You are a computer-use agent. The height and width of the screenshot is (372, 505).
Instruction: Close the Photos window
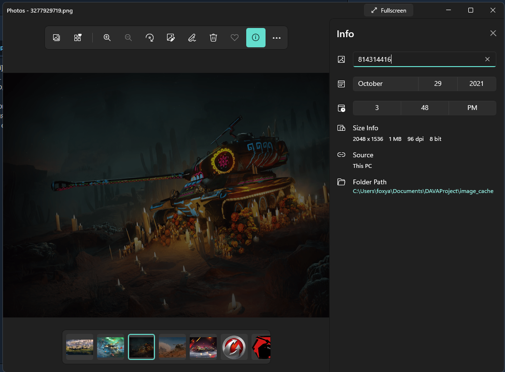pyautogui.click(x=493, y=10)
